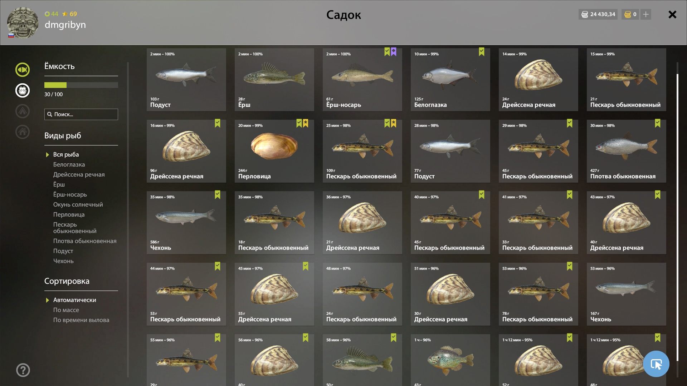Sort by По времени вылова

81,320
